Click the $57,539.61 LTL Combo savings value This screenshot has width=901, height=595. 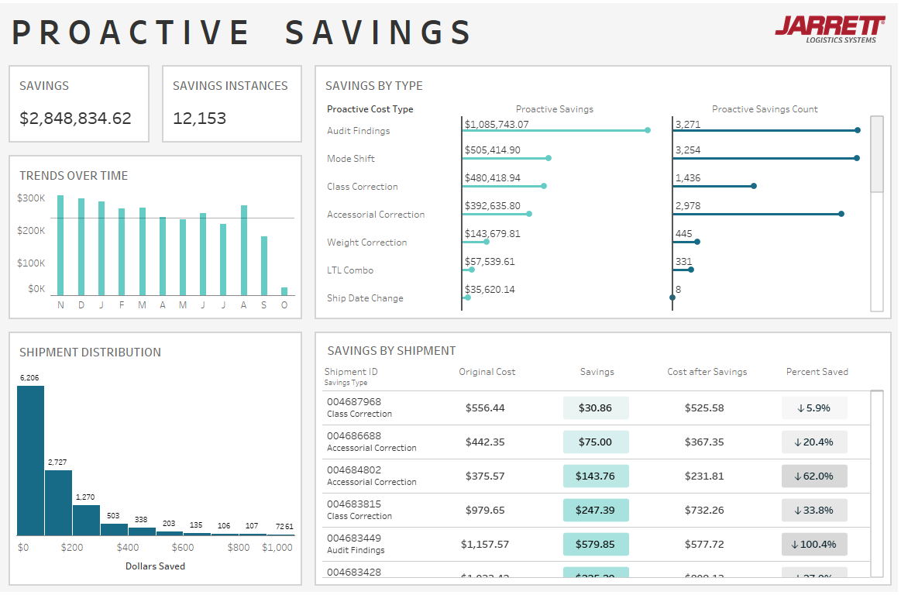[490, 262]
